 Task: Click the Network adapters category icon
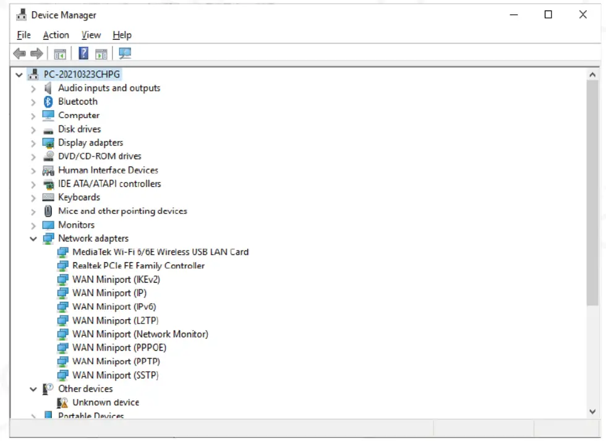(x=48, y=239)
